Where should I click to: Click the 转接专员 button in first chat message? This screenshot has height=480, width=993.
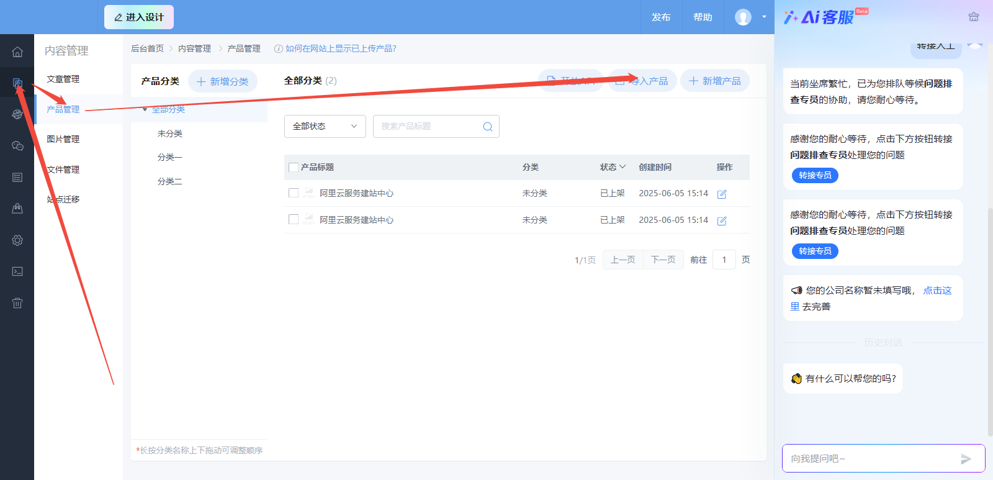815,176
